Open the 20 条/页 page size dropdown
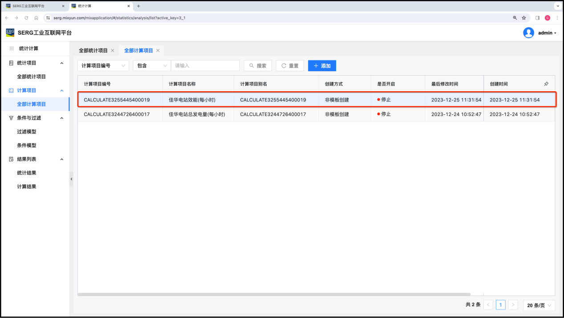Image resolution: width=564 pixels, height=318 pixels. pos(539,305)
